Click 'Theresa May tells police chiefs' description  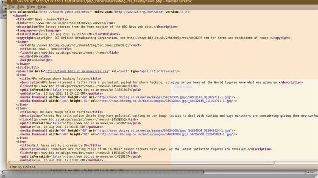[x=169, y=116]
